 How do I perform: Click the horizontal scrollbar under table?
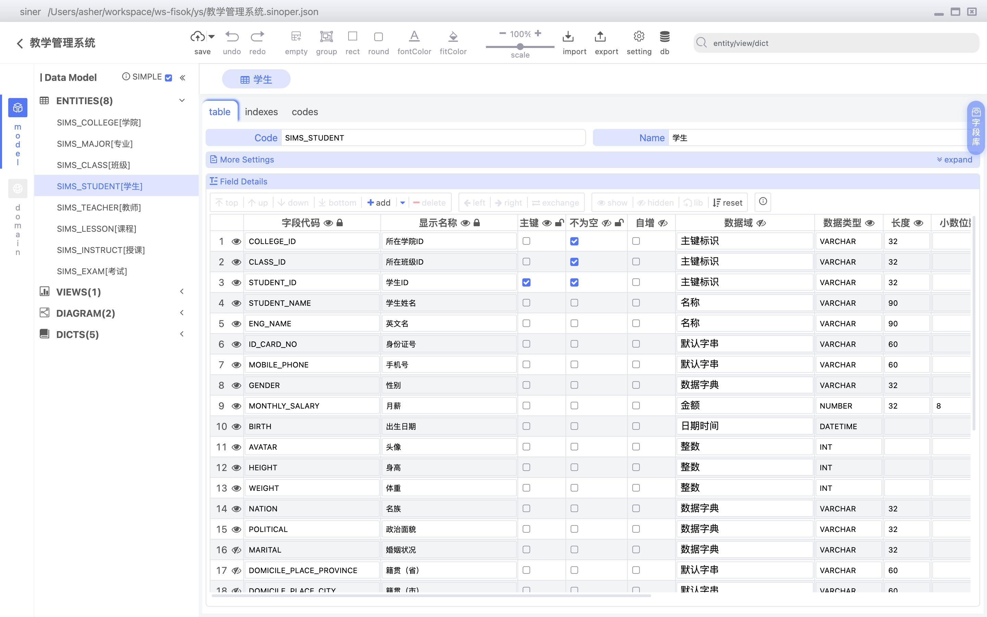pos(431,596)
